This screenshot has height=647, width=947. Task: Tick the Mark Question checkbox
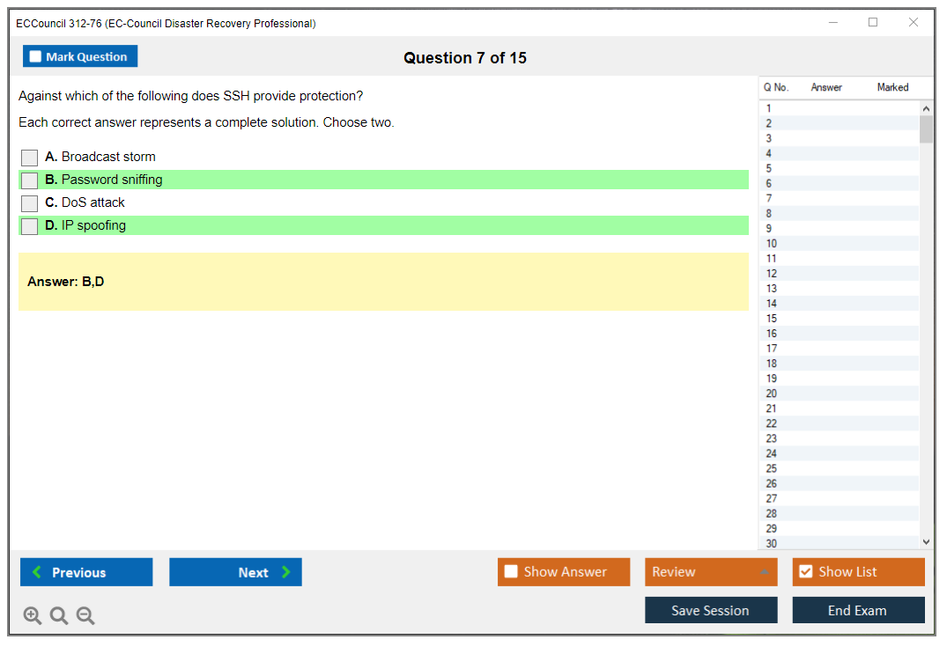pyautogui.click(x=36, y=57)
